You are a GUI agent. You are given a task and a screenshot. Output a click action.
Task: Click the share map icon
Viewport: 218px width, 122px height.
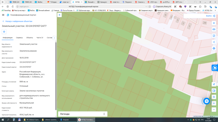point(214,42)
